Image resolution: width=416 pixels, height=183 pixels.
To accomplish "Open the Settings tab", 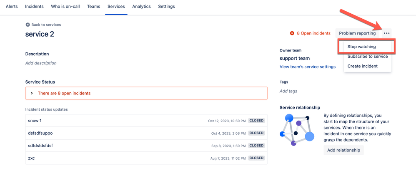I will pyautogui.click(x=166, y=6).
